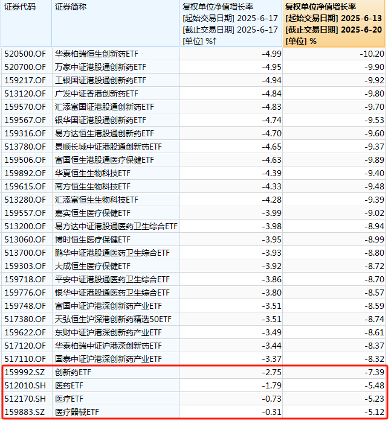Select name 大成恒生医疗保健ETF
Screen dimensions: 391x421
click(x=92, y=266)
